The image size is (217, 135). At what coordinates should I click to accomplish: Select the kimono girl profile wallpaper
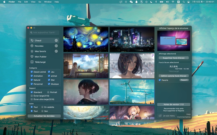(x=86, y=92)
